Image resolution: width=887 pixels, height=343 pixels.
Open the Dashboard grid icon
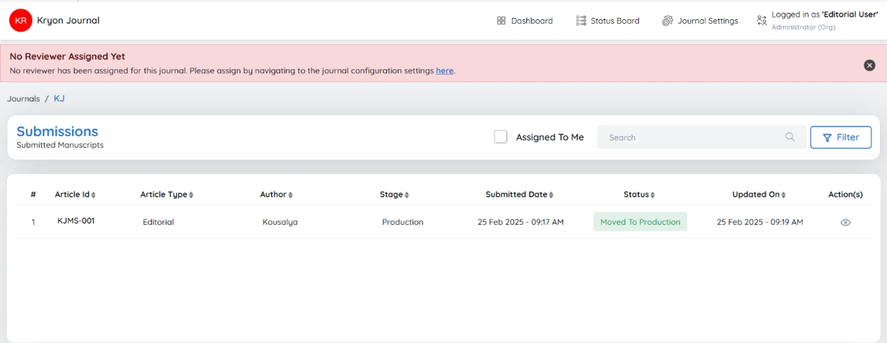tap(501, 21)
